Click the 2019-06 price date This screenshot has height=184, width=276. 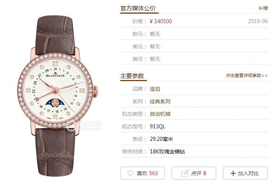pos(258,21)
